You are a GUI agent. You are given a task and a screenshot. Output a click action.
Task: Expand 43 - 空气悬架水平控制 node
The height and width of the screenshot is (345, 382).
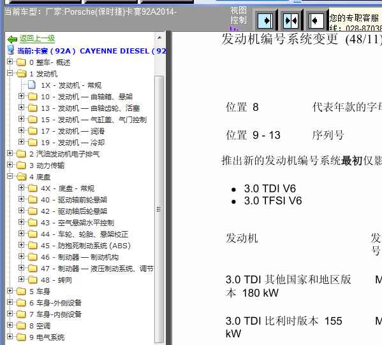click(x=22, y=222)
